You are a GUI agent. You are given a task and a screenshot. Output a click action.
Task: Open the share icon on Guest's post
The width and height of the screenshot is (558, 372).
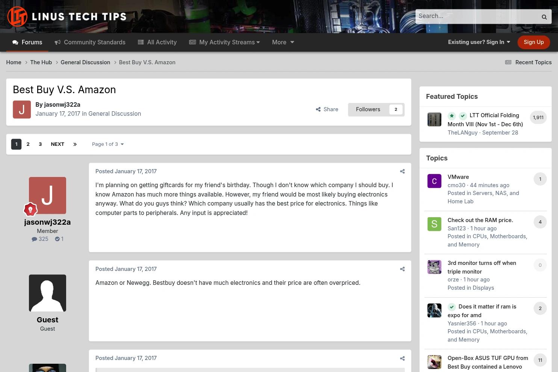tap(402, 269)
